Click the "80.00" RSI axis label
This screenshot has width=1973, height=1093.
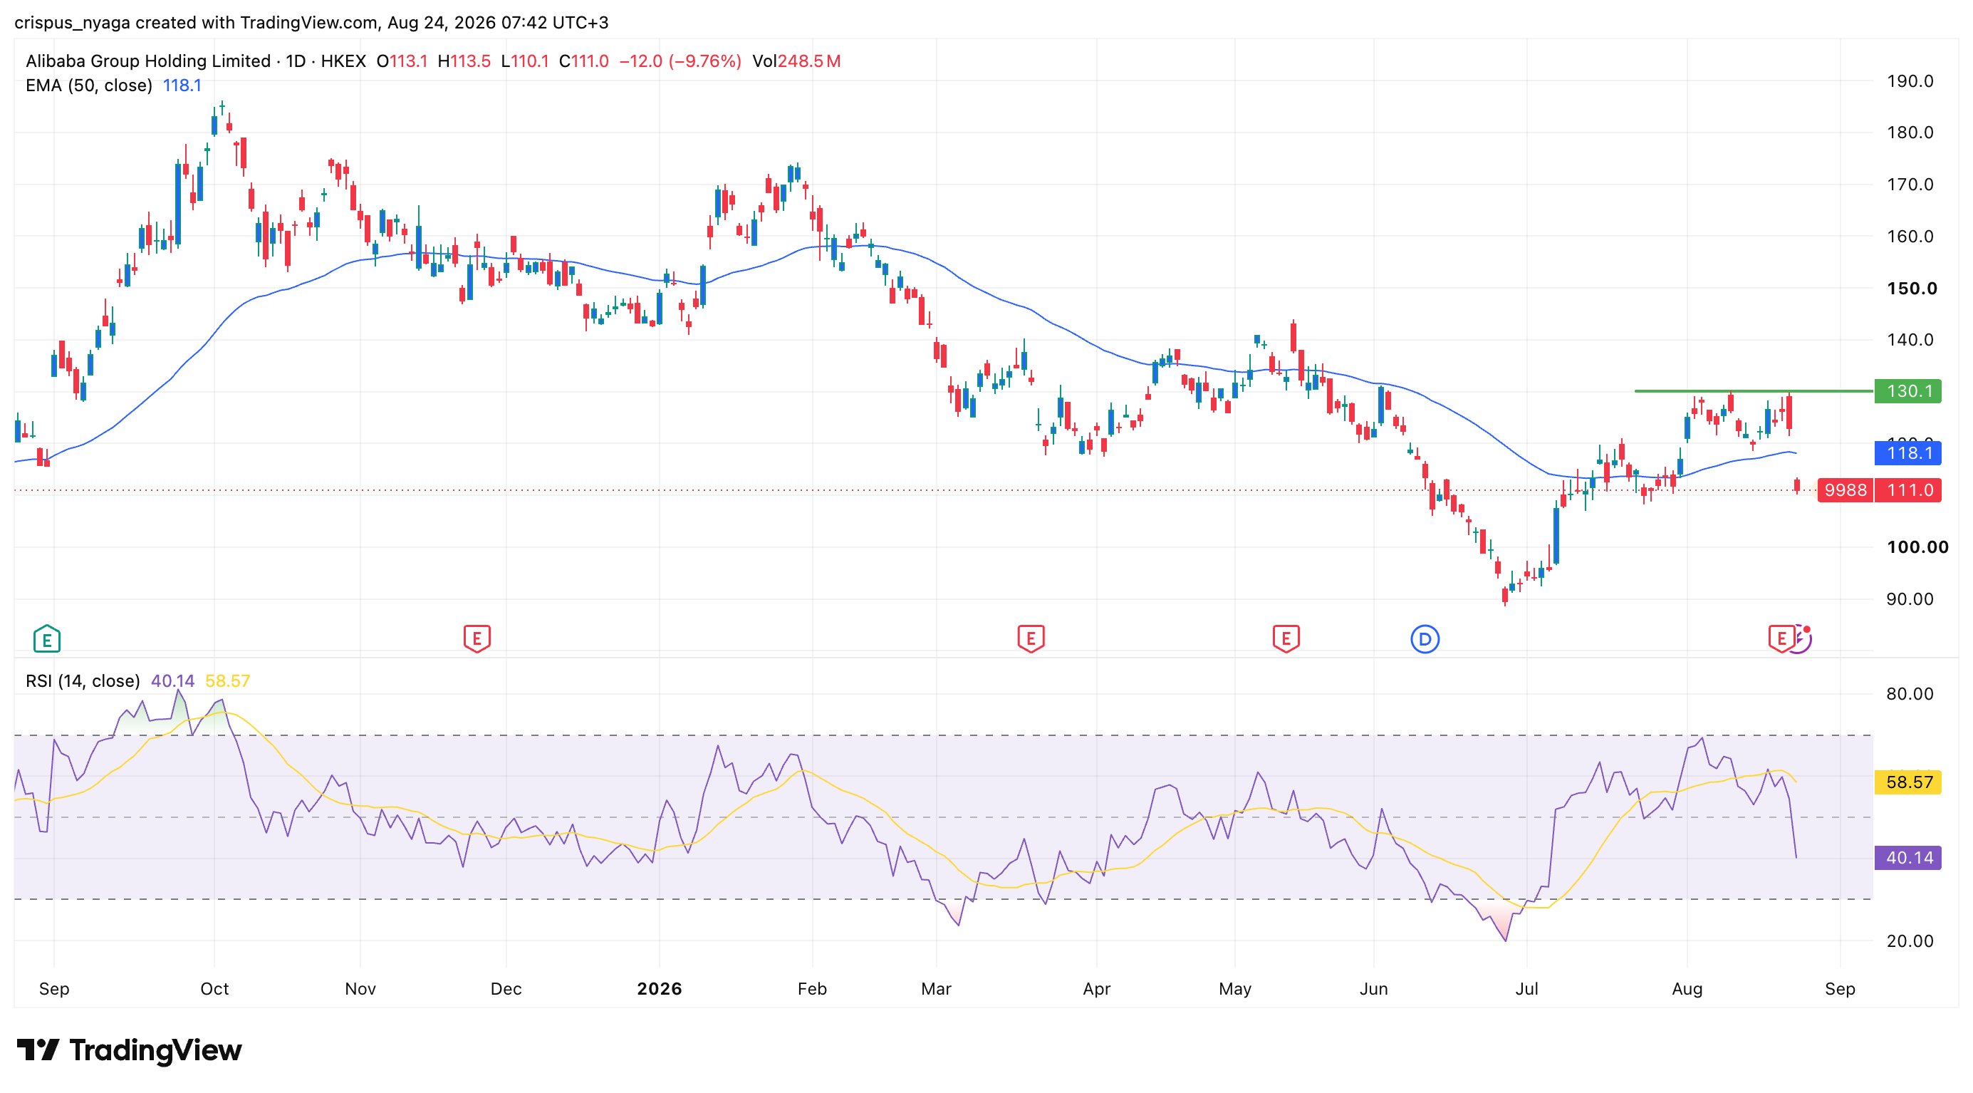1910,694
